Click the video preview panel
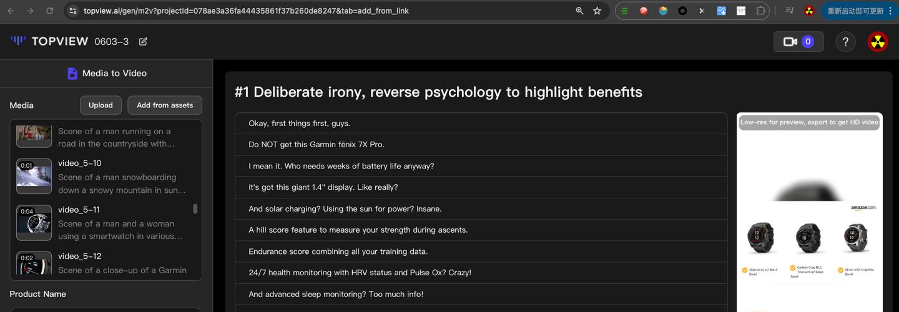Viewport: 899px width, 312px height. pos(810,212)
